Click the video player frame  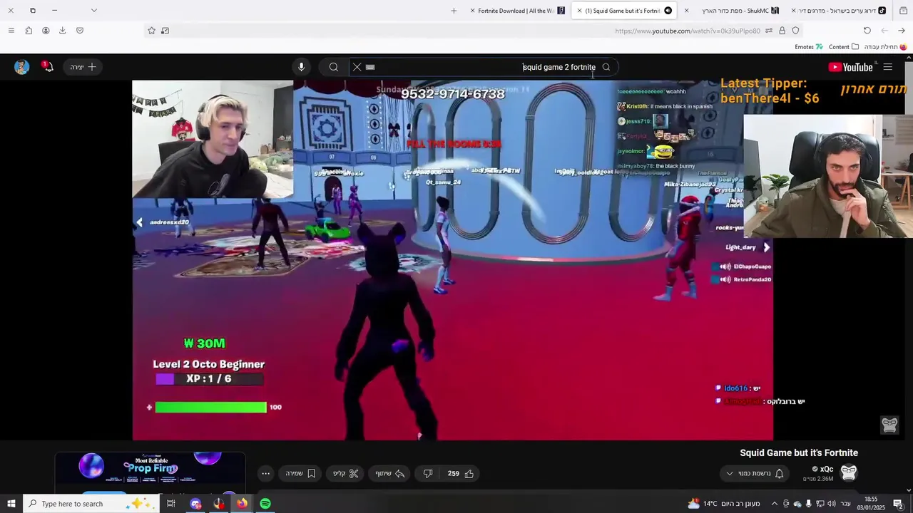pos(452,260)
